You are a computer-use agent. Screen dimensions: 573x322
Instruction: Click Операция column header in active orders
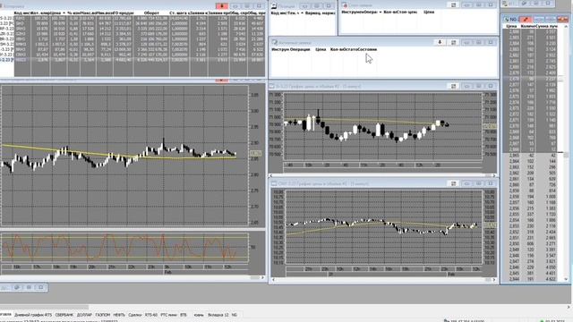pyautogui.click(x=301, y=49)
